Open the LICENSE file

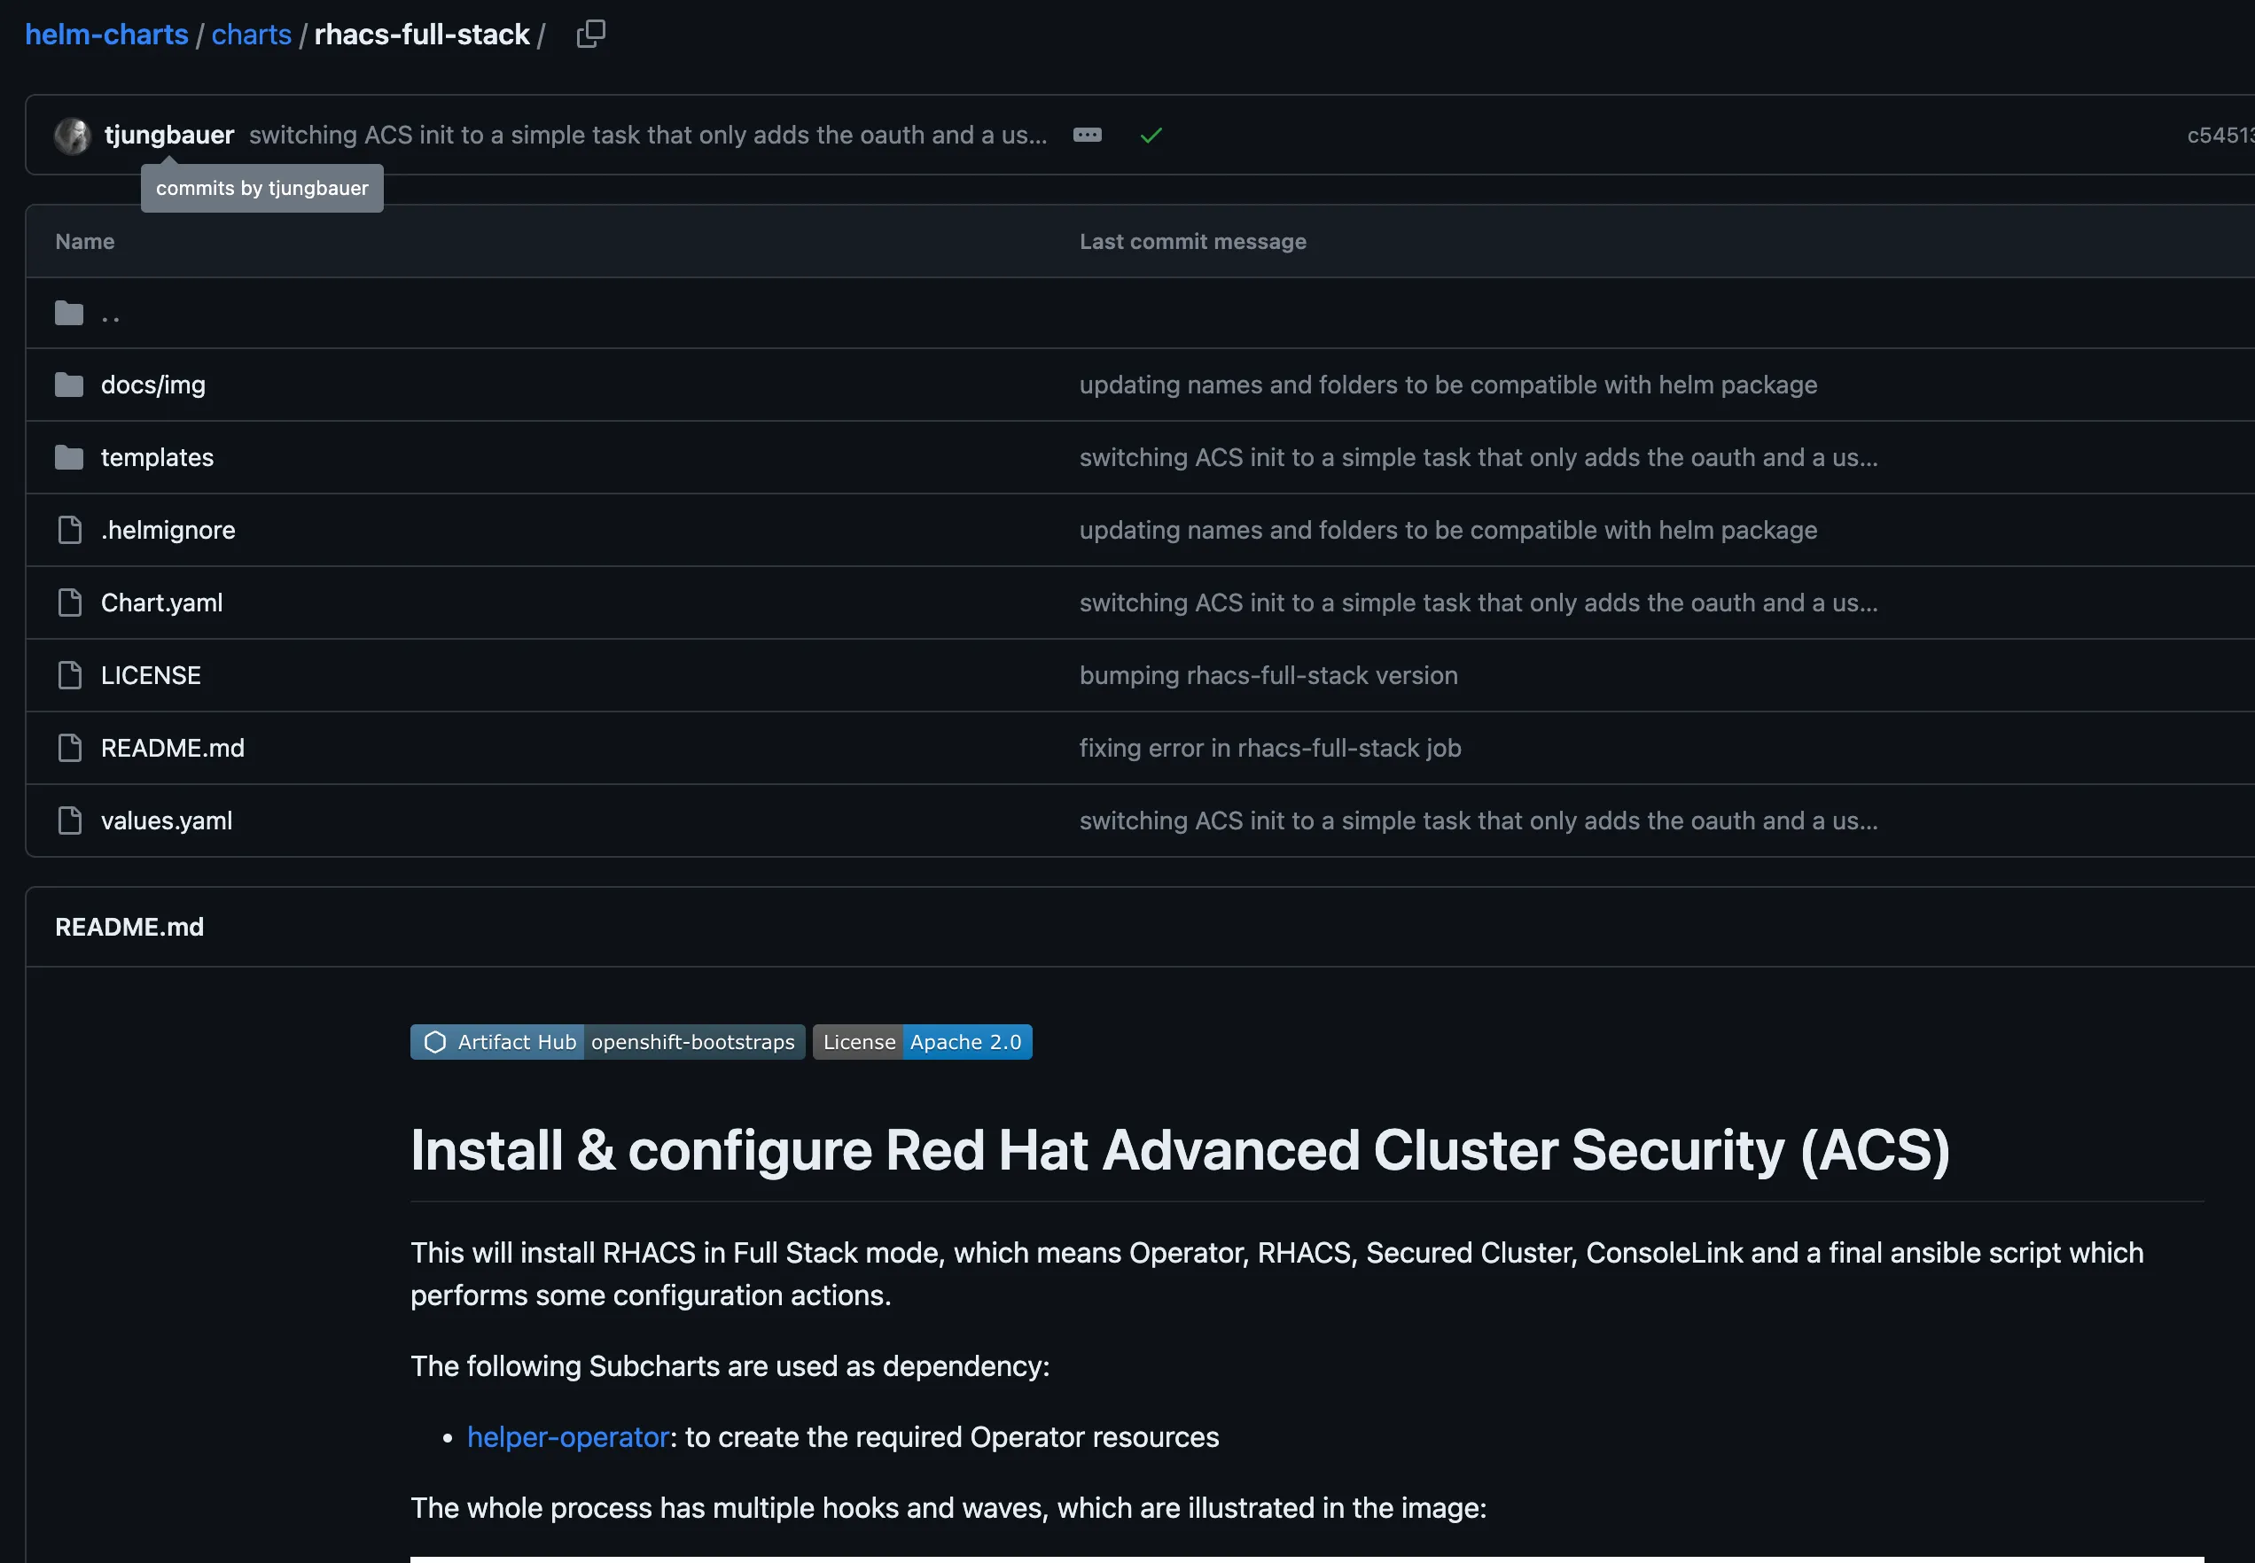(x=151, y=676)
